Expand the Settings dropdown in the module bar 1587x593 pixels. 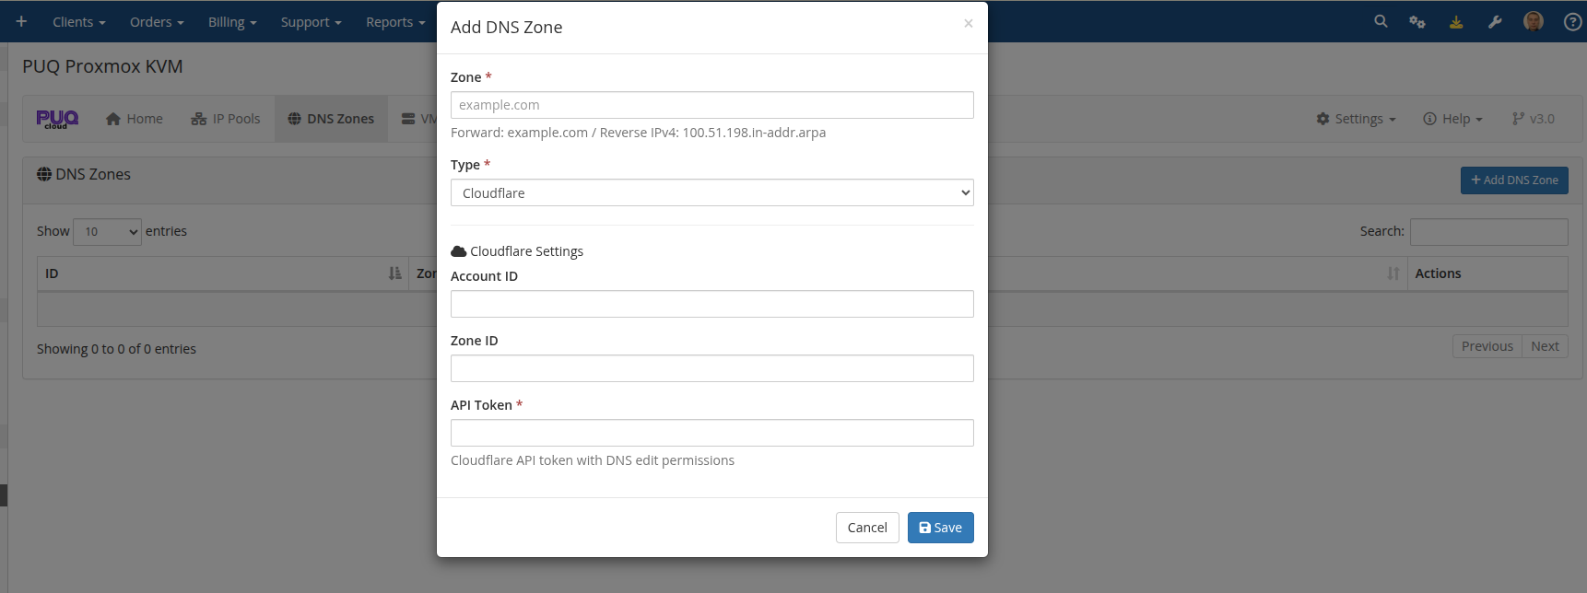click(x=1355, y=118)
